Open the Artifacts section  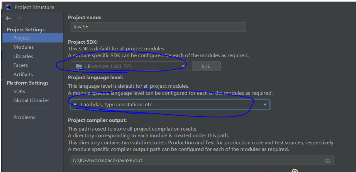[x=23, y=74]
